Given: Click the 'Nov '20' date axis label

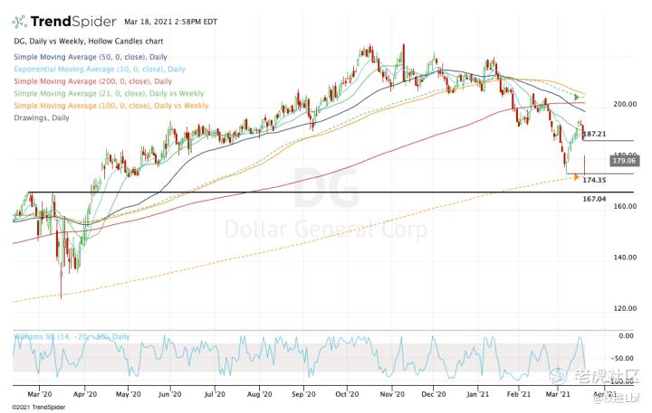Looking at the screenshot, I should click(x=392, y=393).
